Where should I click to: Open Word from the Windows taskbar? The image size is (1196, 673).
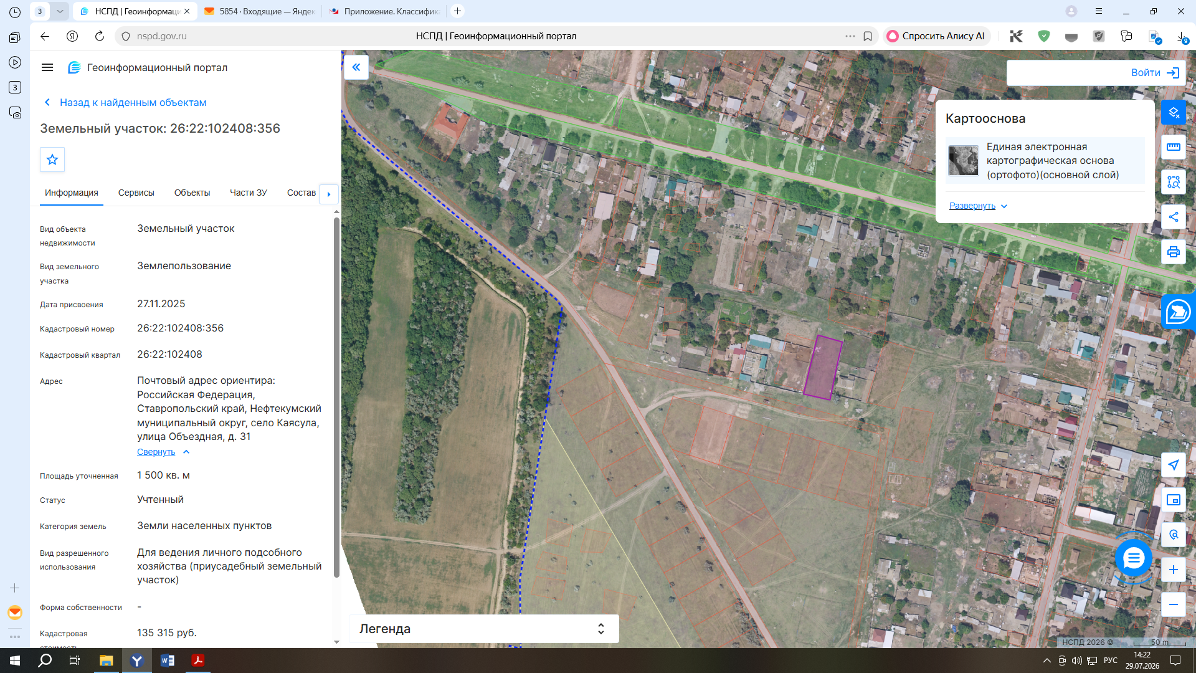coord(168,661)
